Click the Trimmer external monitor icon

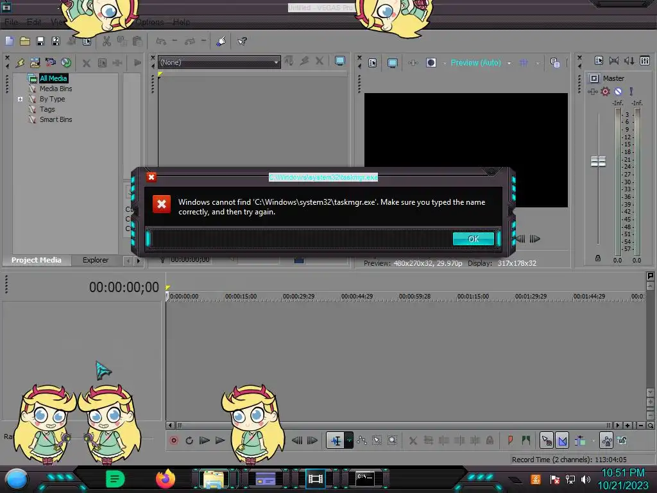click(x=340, y=61)
